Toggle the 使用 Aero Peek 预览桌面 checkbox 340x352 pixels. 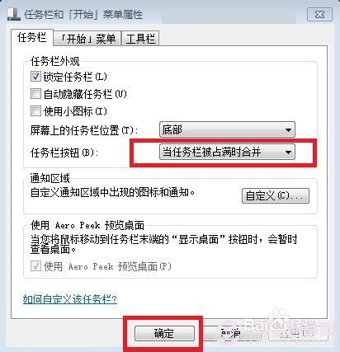click(x=35, y=266)
